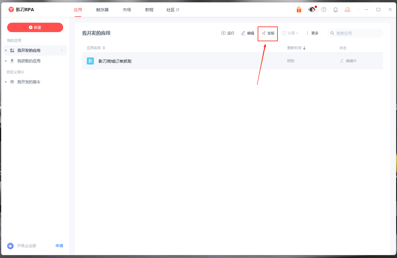Click the 编辑中 status pencil icon

click(342, 61)
